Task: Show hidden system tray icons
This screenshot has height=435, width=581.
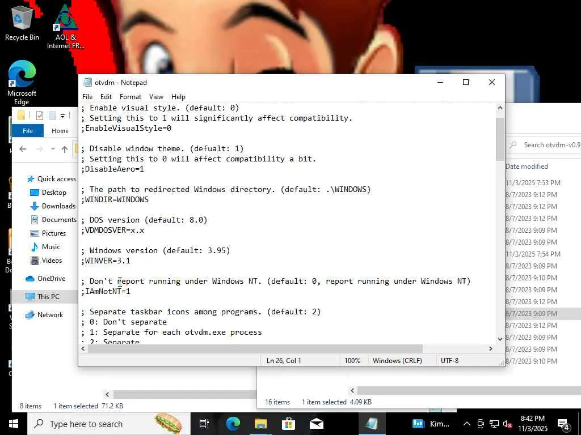Action: click(x=467, y=424)
